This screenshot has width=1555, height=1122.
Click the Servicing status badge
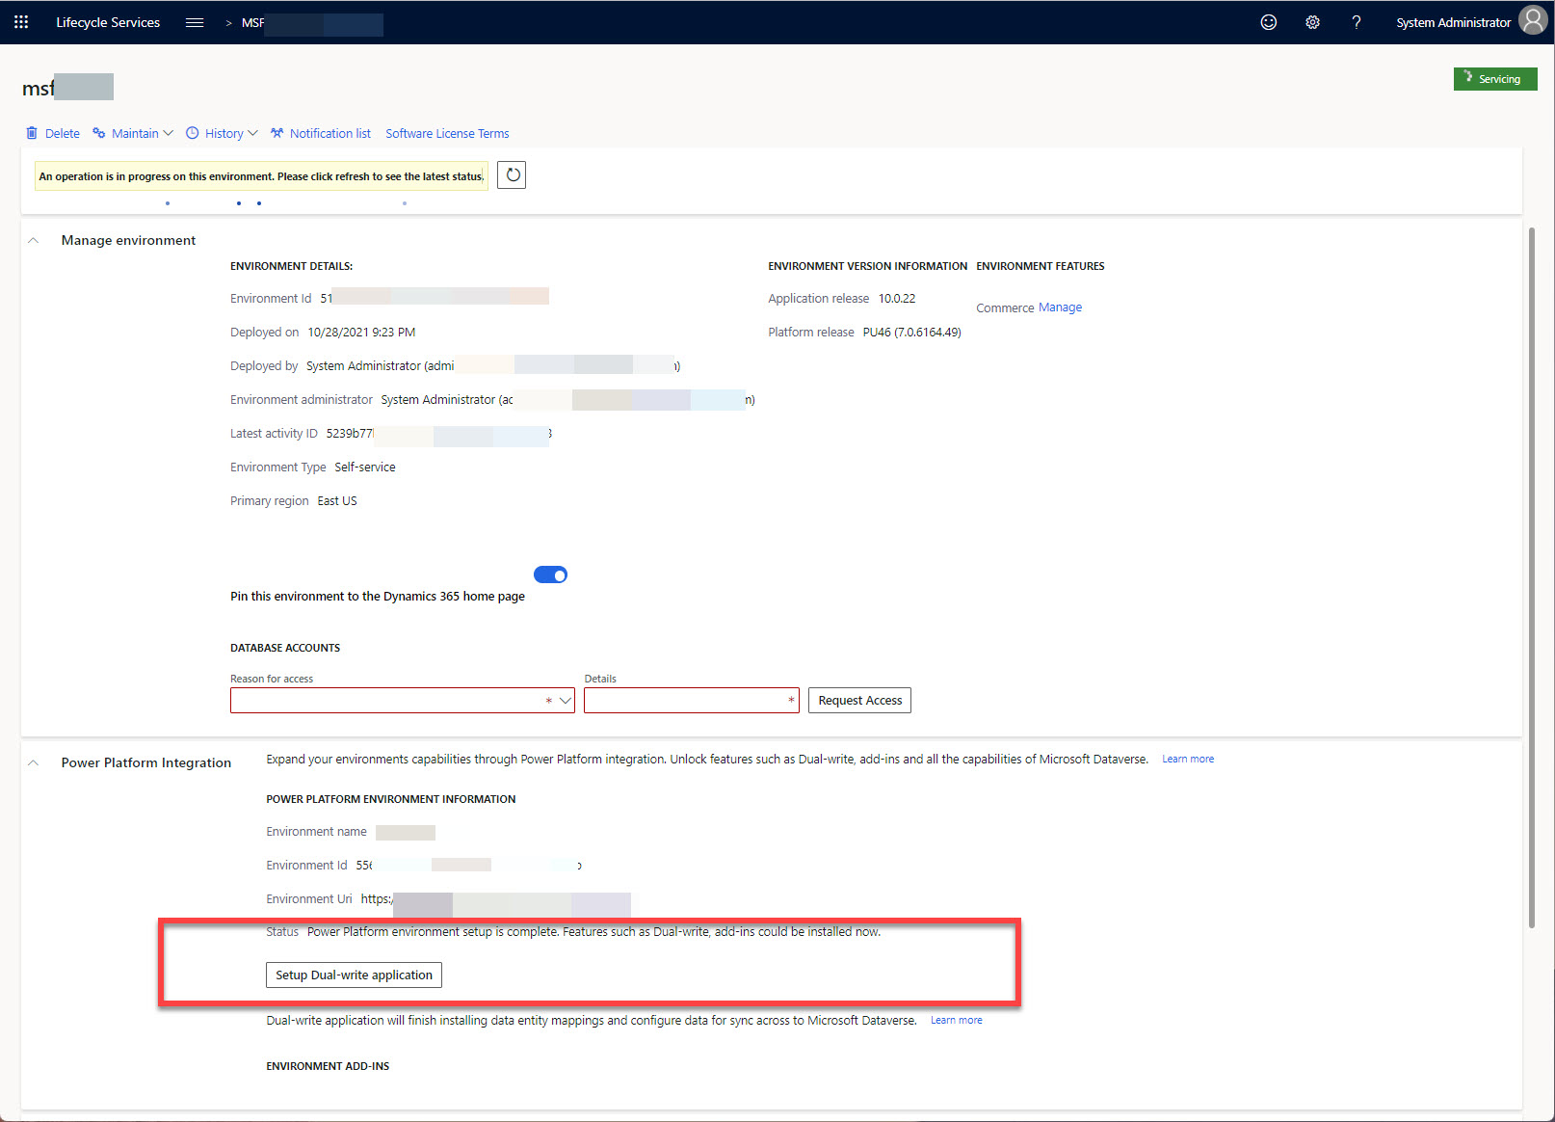(1495, 78)
